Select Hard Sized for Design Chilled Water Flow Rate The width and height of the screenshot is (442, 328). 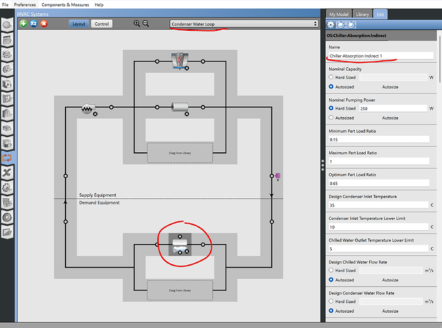331,270
